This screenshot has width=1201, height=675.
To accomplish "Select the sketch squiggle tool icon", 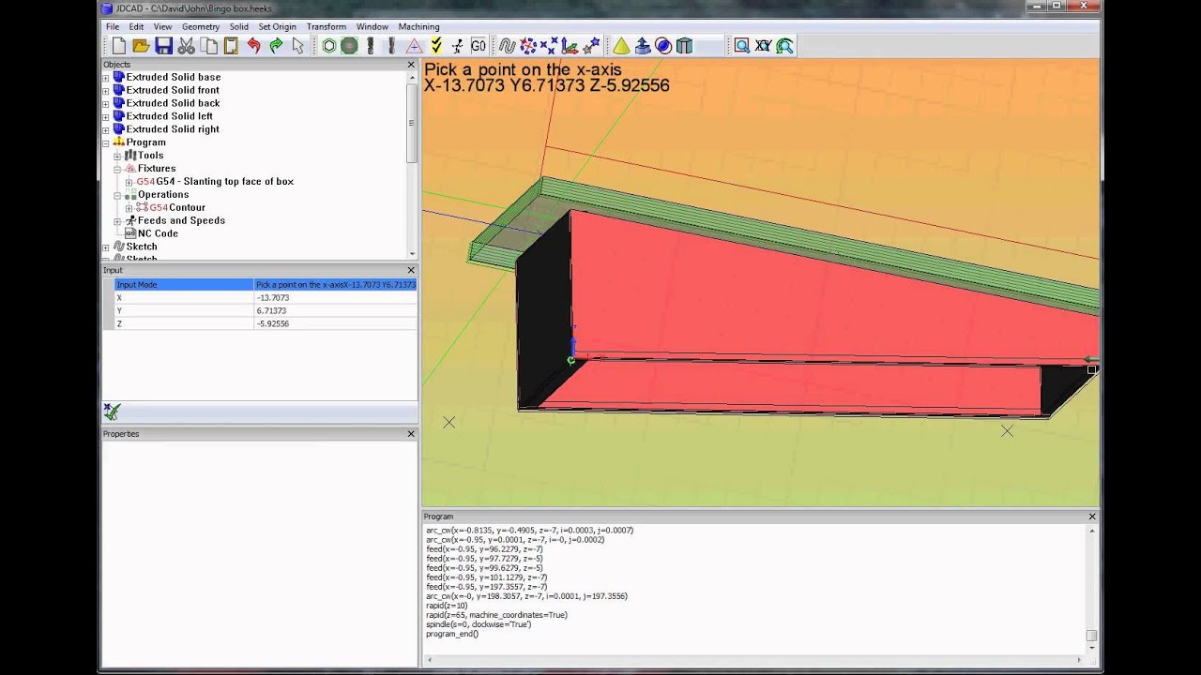I will pyautogui.click(x=508, y=45).
